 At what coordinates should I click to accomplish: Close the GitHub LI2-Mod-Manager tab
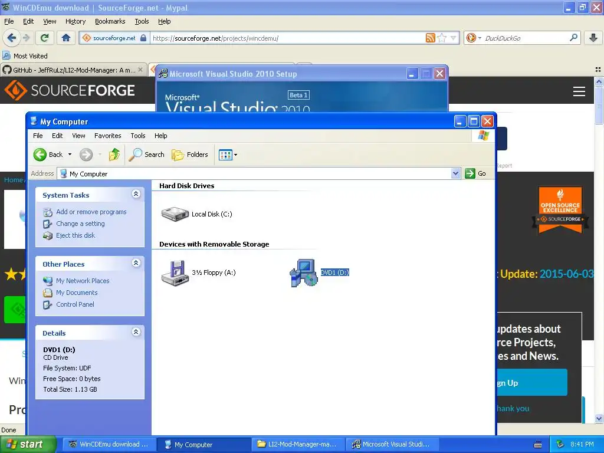tap(140, 70)
